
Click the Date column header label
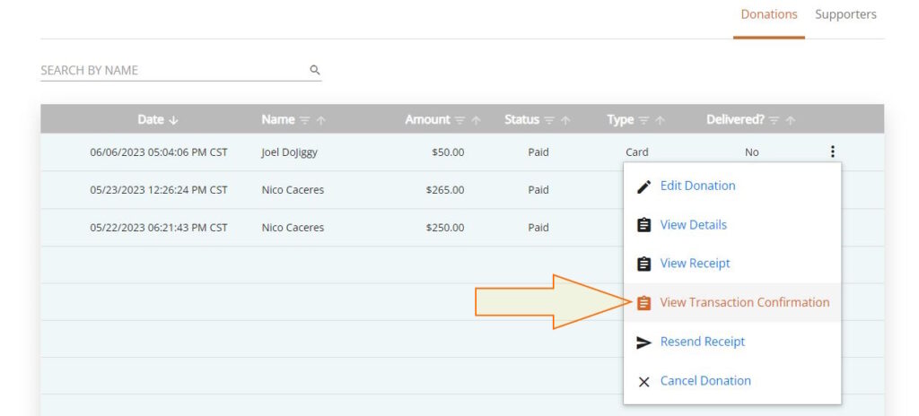click(x=151, y=119)
